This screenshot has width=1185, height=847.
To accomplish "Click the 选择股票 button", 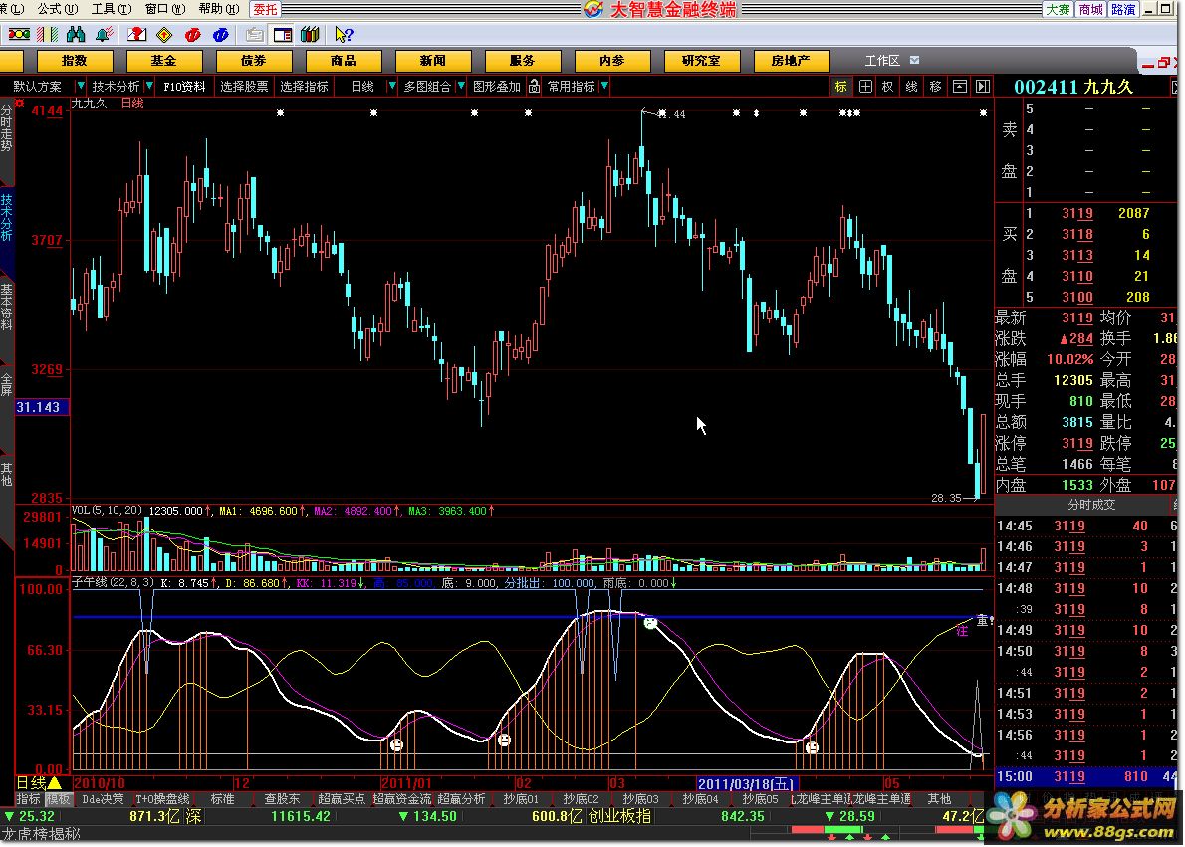I will [x=244, y=87].
